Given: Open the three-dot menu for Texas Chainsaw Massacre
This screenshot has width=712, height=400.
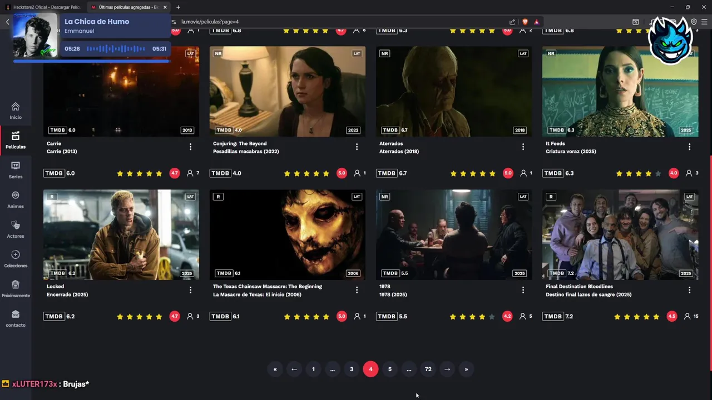Looking at the screenshot, I should pos(357,290).
